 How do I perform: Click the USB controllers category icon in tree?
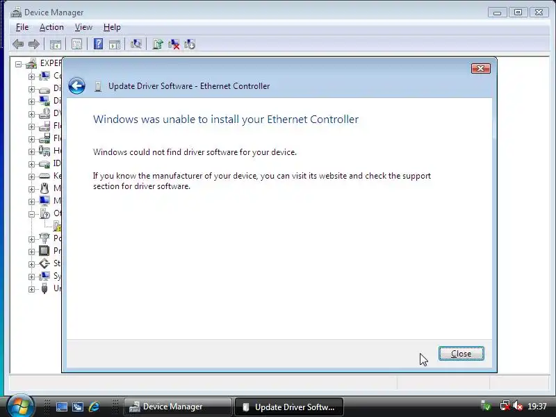pyautogui.click(x=44, y=288)
